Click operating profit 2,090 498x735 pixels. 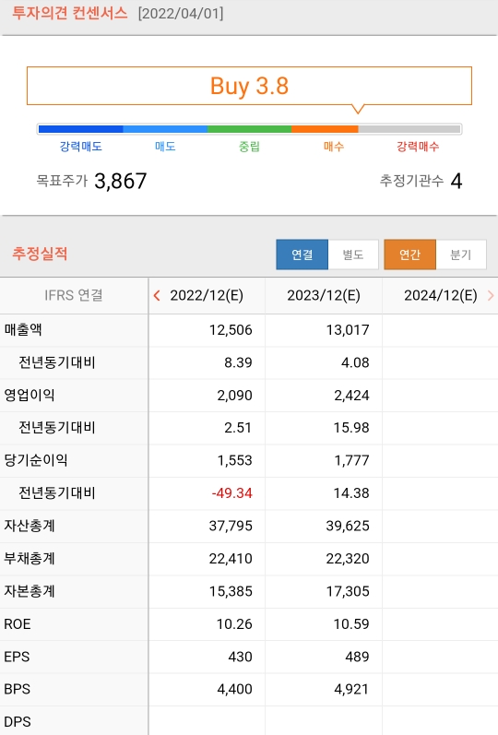[x=234, y=396]
